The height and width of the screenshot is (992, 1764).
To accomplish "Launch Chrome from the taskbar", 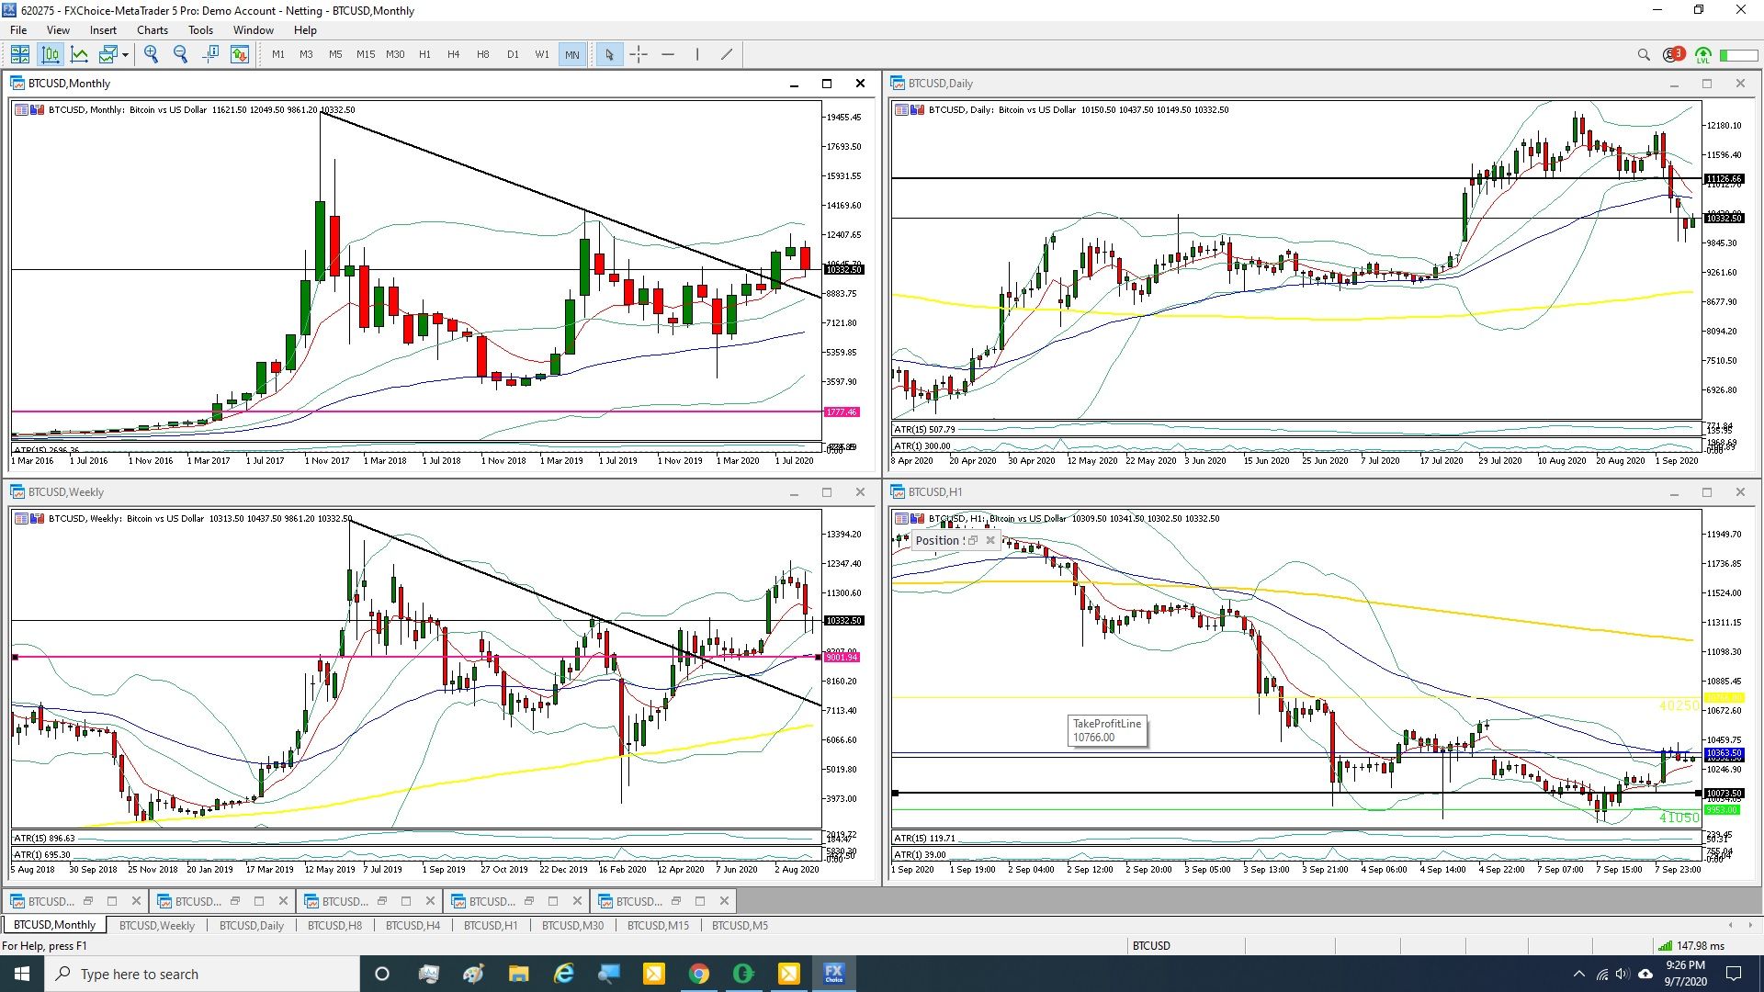I will point(698,974).
